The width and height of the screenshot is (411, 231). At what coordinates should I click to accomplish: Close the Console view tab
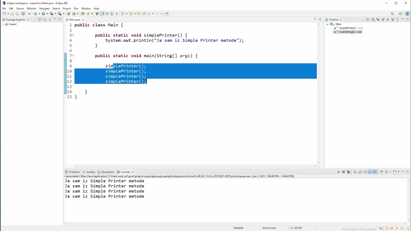point(133,172)
